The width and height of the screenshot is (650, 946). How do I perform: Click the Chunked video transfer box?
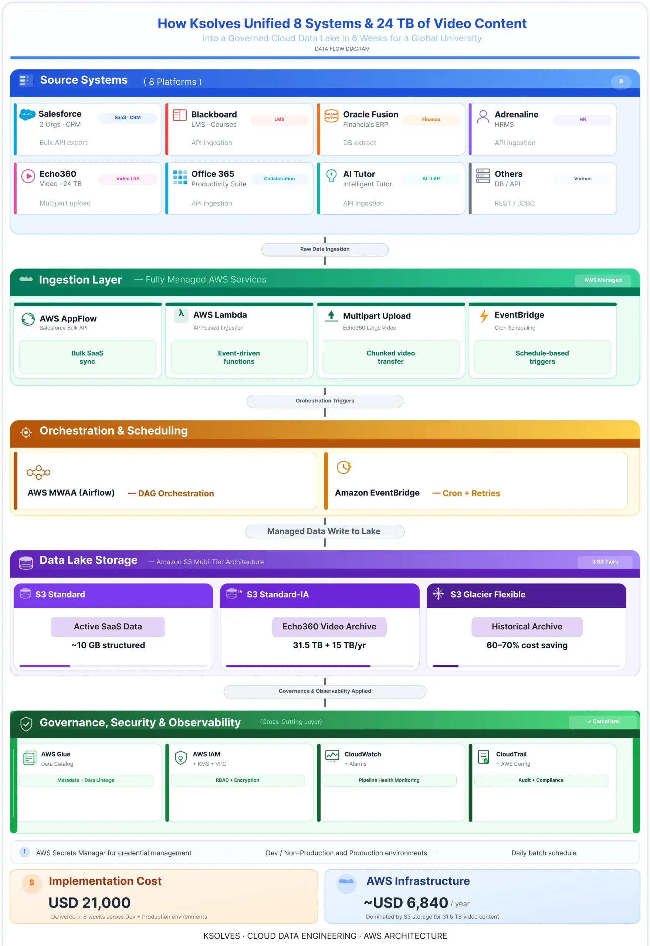[391, 357]
